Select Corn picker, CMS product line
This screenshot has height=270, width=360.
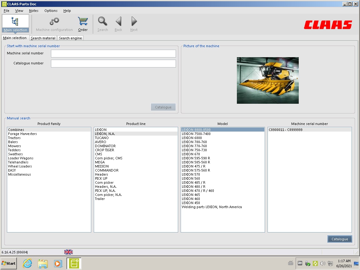click(x=136, y=158)
